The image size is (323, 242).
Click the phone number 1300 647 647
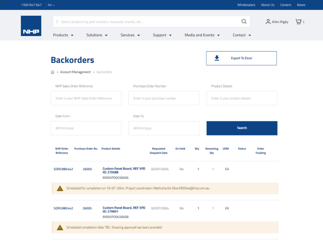click(x=31, y=5)
